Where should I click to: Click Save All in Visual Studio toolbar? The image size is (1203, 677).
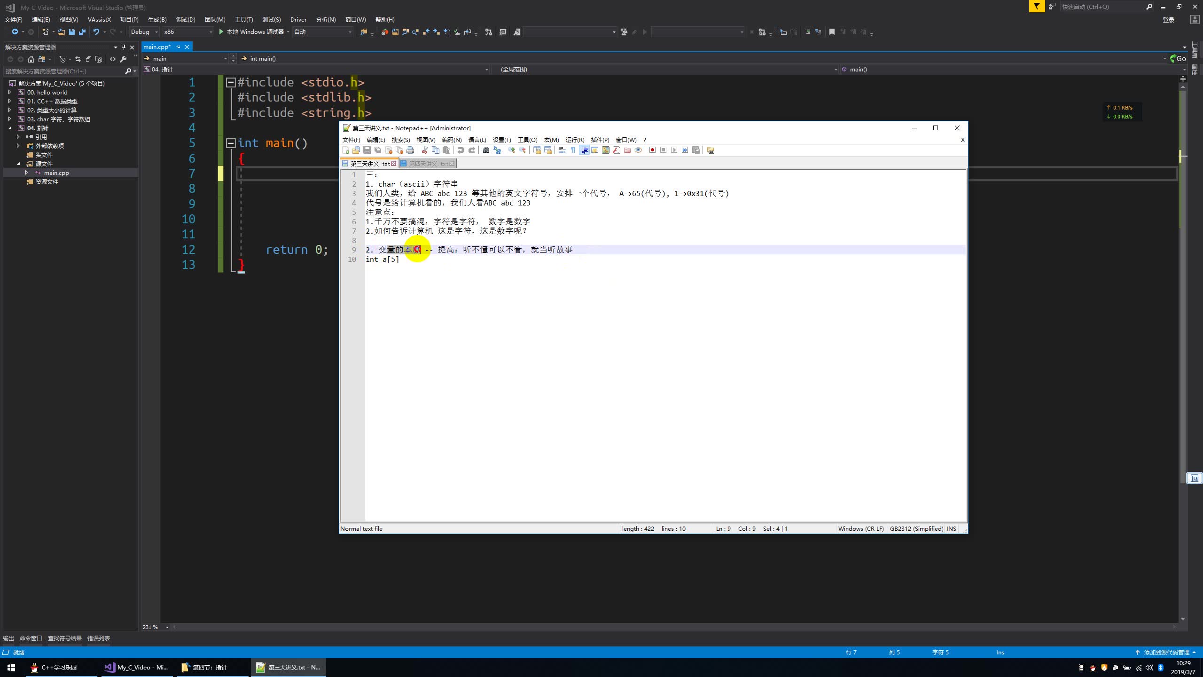click(81, 32)
